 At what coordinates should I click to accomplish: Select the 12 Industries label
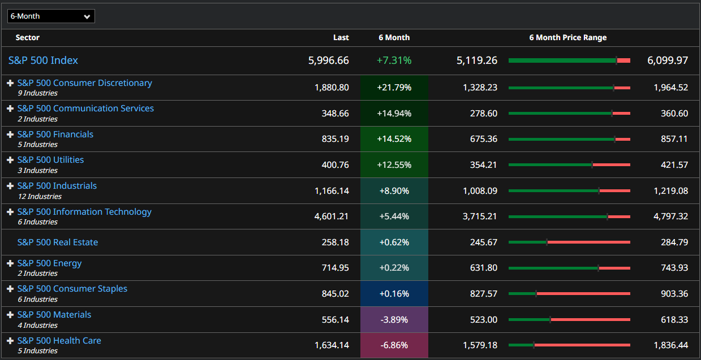40,197
